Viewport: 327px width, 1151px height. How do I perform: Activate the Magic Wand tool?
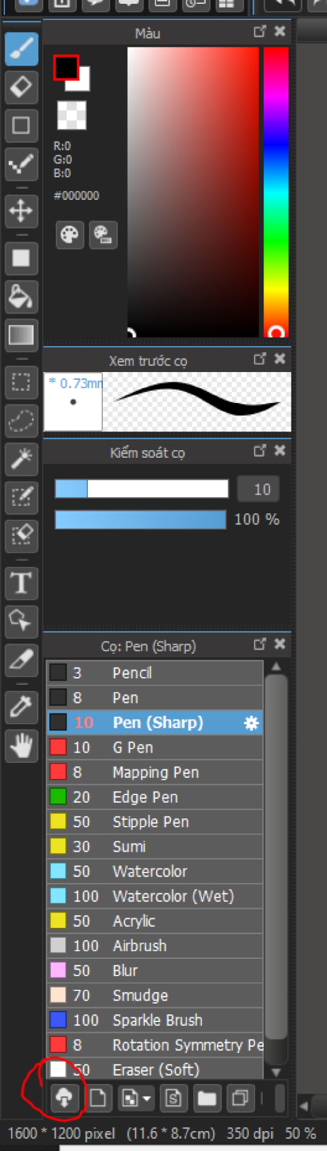pyautogui.click(x=21, y=459)
